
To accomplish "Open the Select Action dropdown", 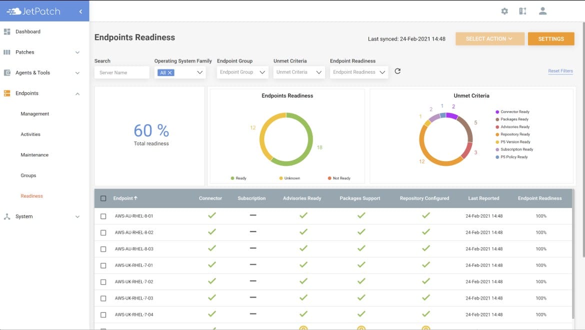I will point(490,39).
